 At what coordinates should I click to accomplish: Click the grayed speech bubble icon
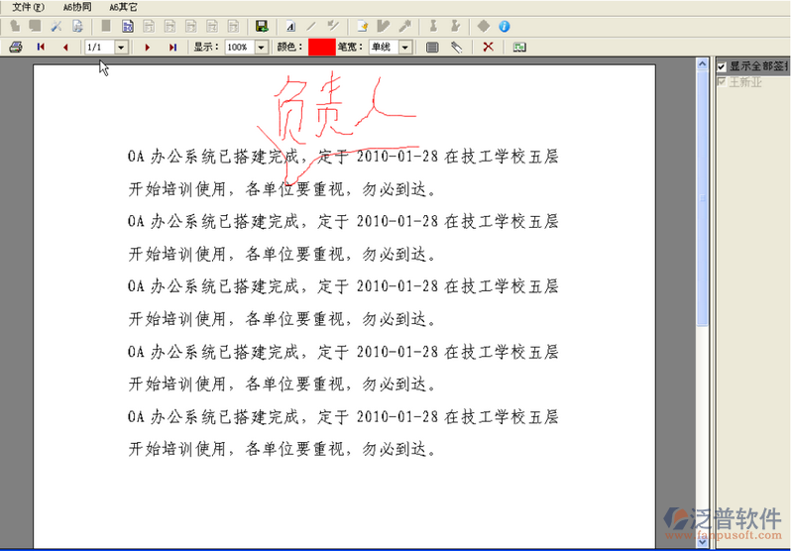coord(35,26)
